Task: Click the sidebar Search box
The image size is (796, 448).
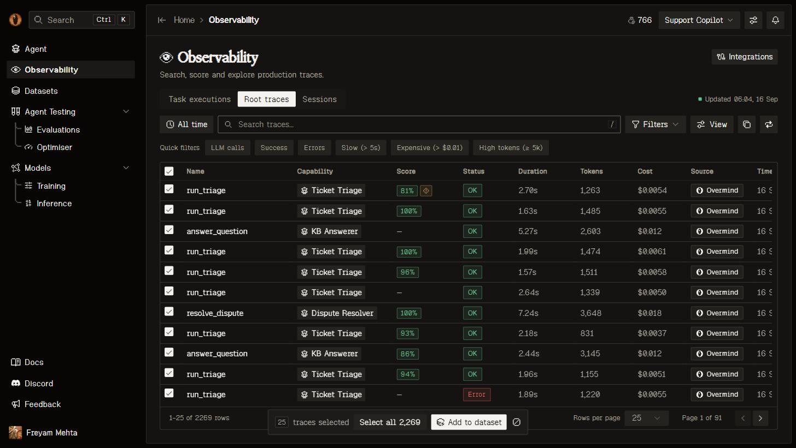Action: 82,20
